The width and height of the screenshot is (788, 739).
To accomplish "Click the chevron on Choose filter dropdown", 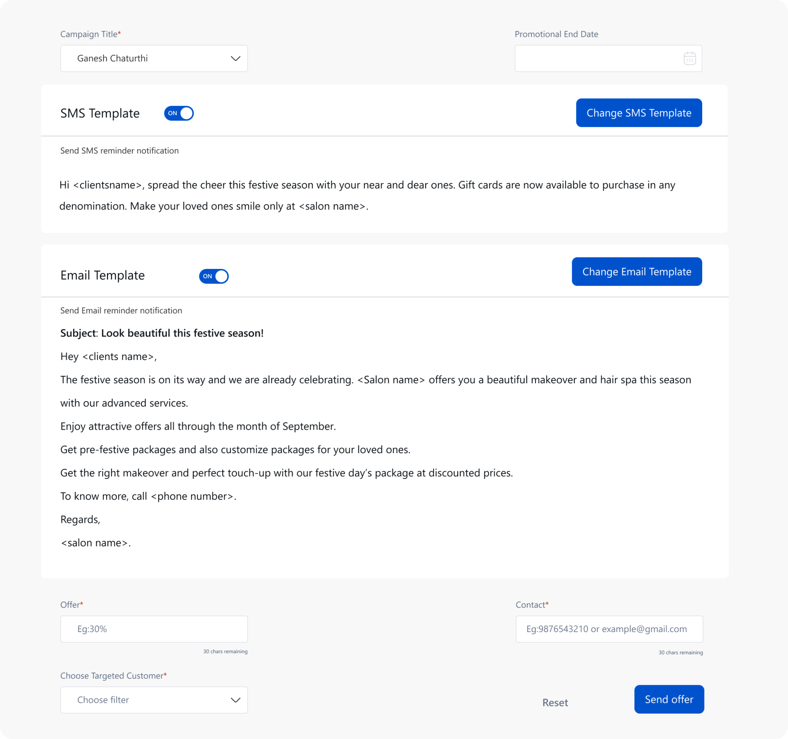I will [235, 700].
